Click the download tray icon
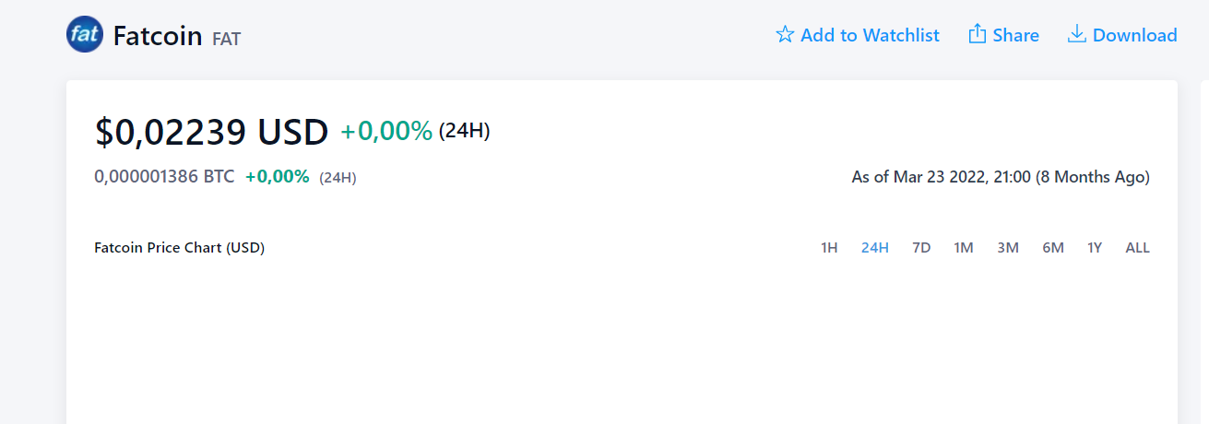This screenshot has width=1209, height=424. [1076, 34]
